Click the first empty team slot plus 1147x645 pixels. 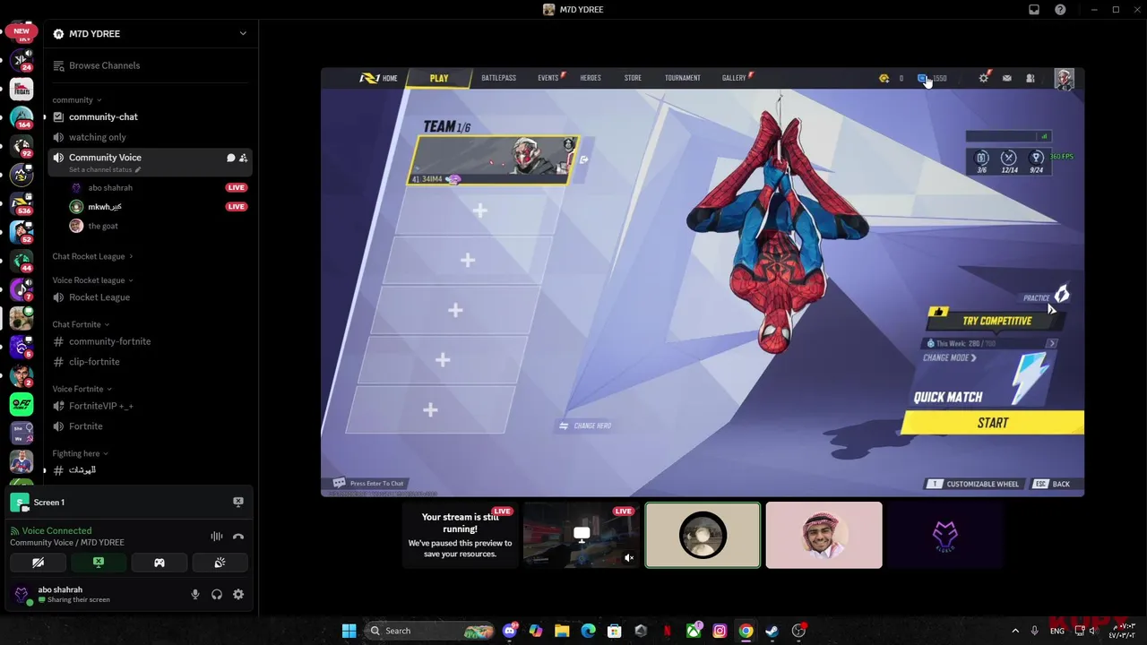[x=480, y=211]
